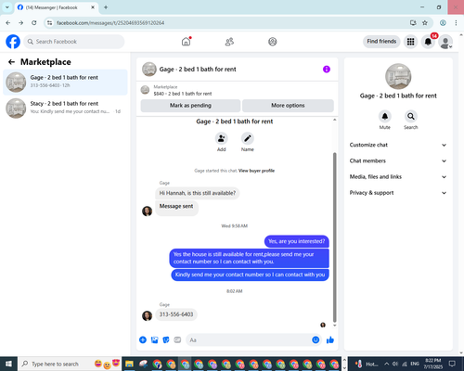The width and height of the screenshot is (464, 371).
Task: Mute this conversation bell icon
Action: tap(385, 116)
